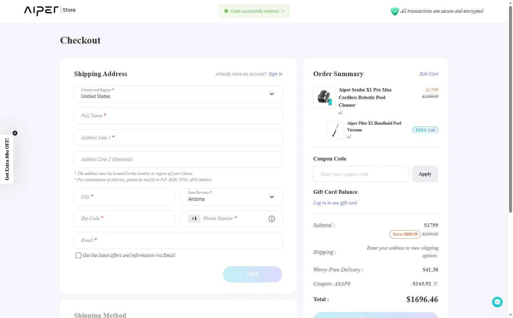Click the Address Line 1 field

(x=178, y=138)
